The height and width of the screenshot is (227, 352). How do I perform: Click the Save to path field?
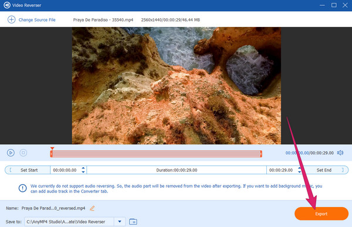coord(69,222)
